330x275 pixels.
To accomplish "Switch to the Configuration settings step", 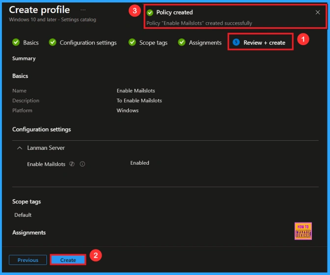I will click(x=88, y=43).
